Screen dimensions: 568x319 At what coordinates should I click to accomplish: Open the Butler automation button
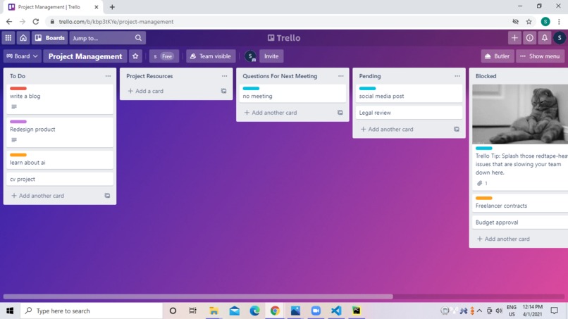[498, 56]
